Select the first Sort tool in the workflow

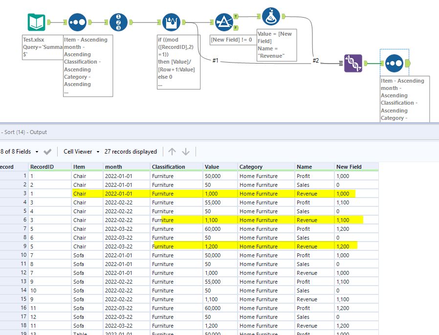pyautogui.click(x=77, y=22)
